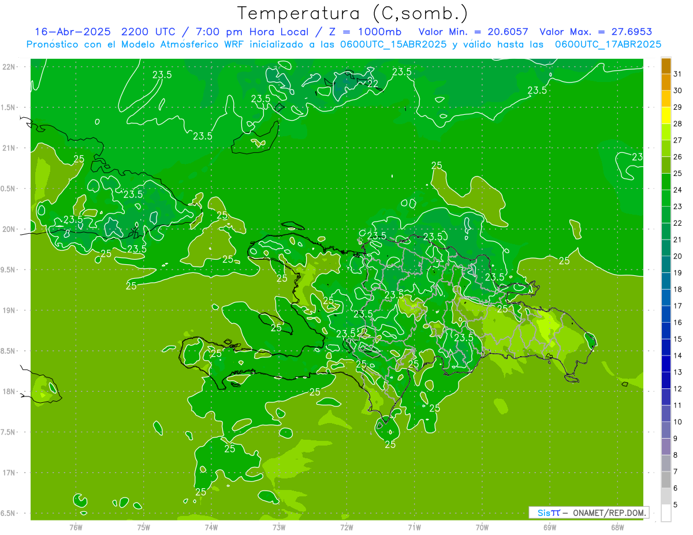Click the 0600UTC_15ABR2025 initialization time

click(x=393, y=44)
